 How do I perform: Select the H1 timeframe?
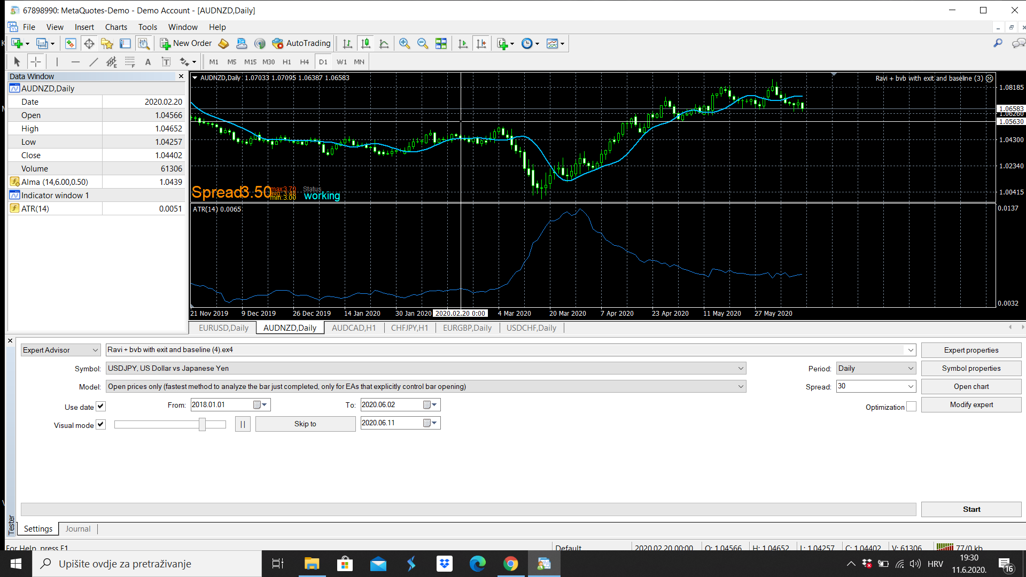tap(287, 62)
